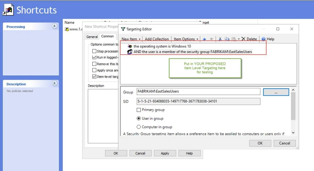Click the Move Up blue arrow icon
This screenshot has height=171, width=314.
tap(204, 39)
